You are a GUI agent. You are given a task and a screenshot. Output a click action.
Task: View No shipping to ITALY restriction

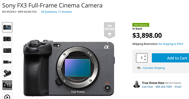(171, 44)
